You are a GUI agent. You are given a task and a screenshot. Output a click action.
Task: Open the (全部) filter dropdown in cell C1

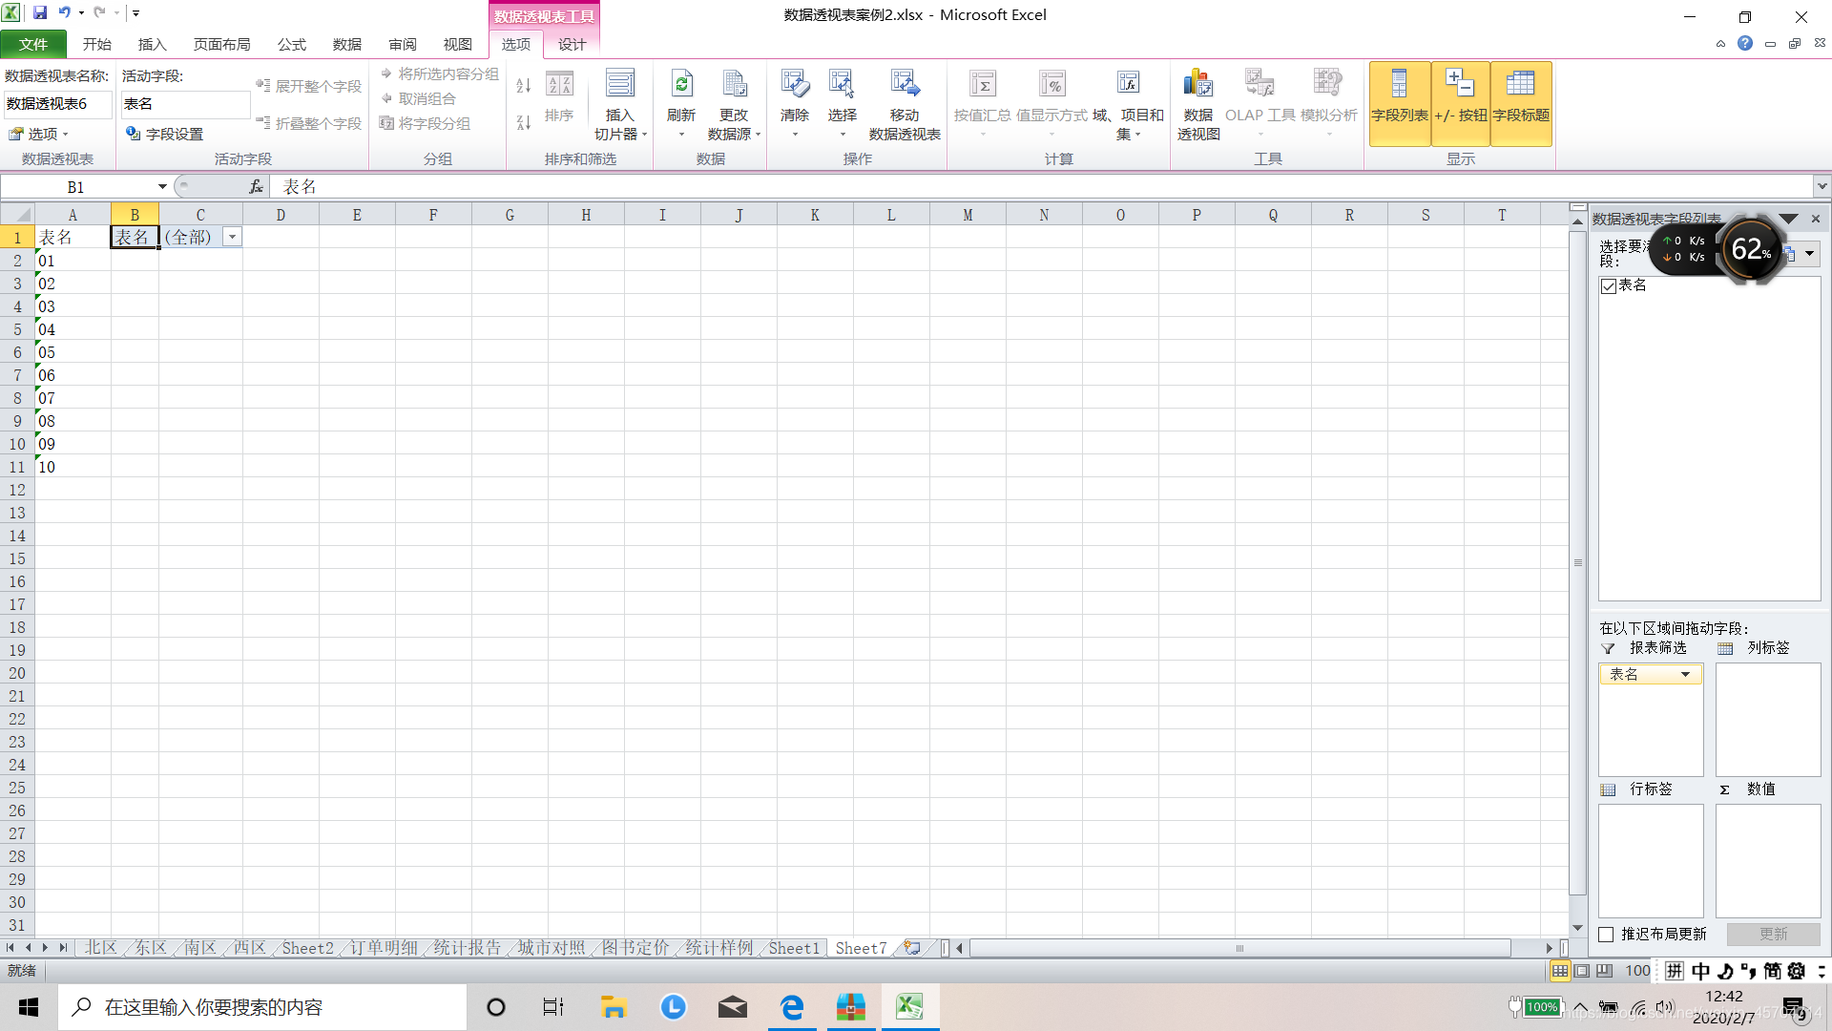coord(232,238)
